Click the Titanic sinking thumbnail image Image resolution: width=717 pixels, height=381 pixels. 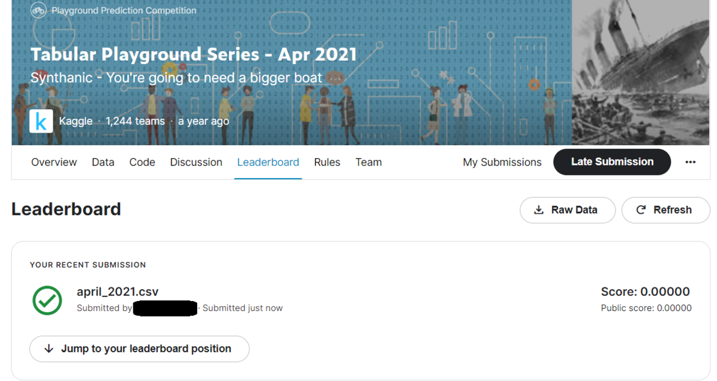(x=641, y=72)
